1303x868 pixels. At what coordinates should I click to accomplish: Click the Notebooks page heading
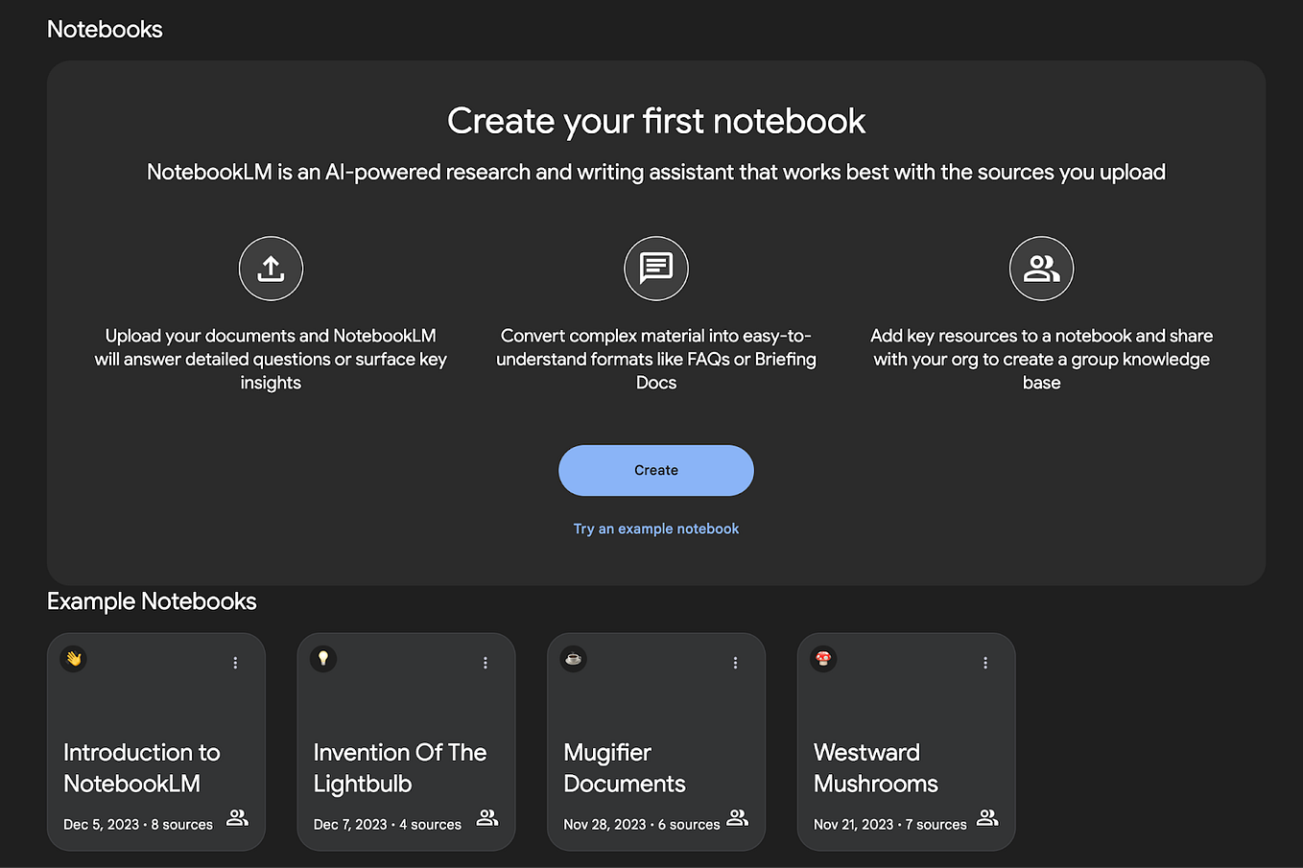(105, 29)
